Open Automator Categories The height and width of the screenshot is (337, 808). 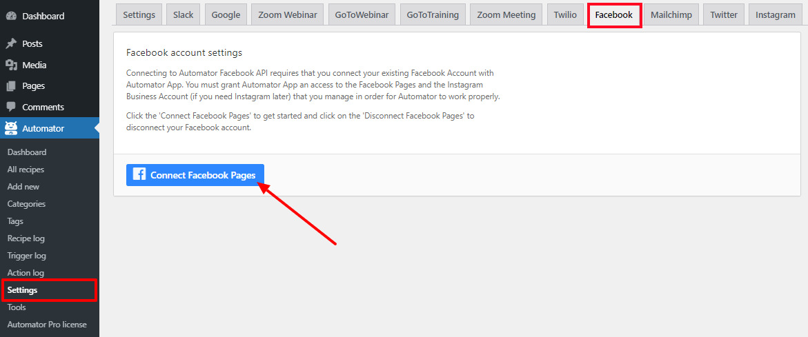pyautogui.click(x=26, y=204)
